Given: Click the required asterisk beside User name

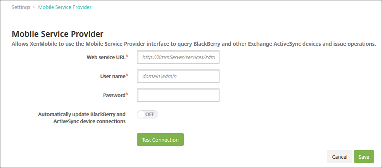Looking at the screenshot, I should tap(127, 75).
